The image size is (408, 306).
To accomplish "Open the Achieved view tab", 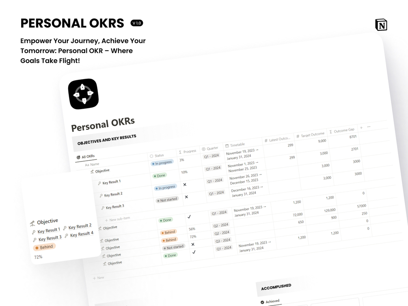I will (x=270, y=302).
